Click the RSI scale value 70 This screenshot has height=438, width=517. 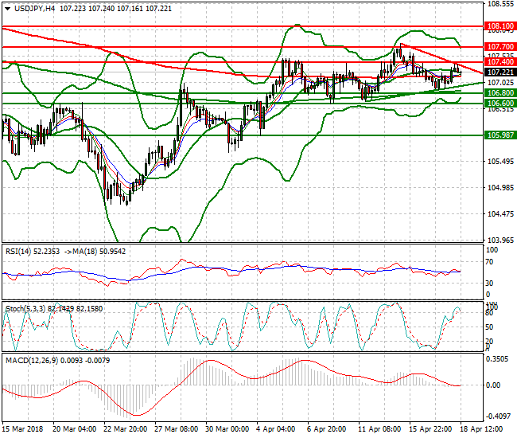(490, 262)
